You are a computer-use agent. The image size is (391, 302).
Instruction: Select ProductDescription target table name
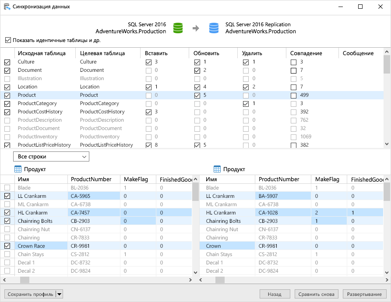click(x=102, y=120)
